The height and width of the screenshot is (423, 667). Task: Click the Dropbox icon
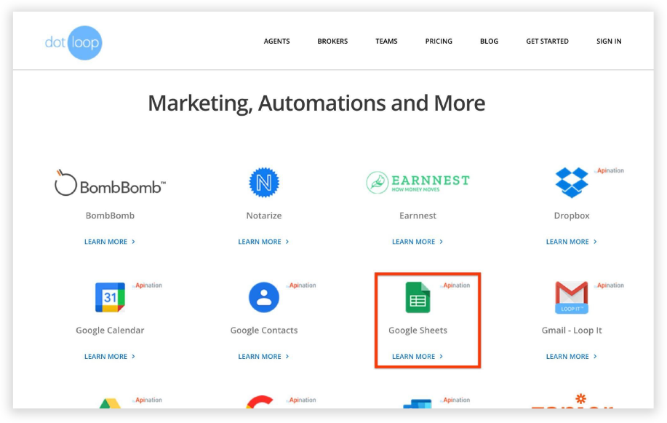point(572,182)
